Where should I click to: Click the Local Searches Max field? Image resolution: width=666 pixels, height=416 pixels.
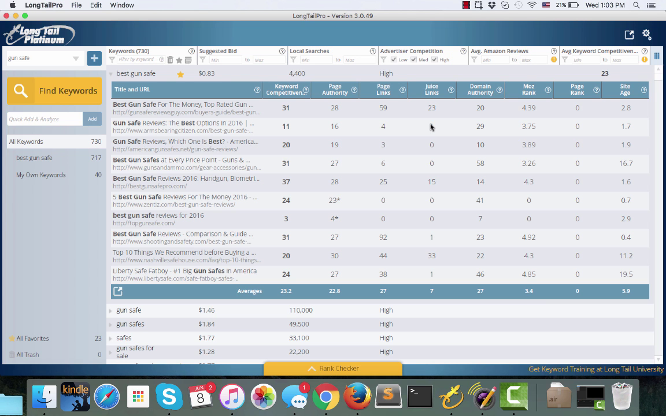[x=358, y=60]
